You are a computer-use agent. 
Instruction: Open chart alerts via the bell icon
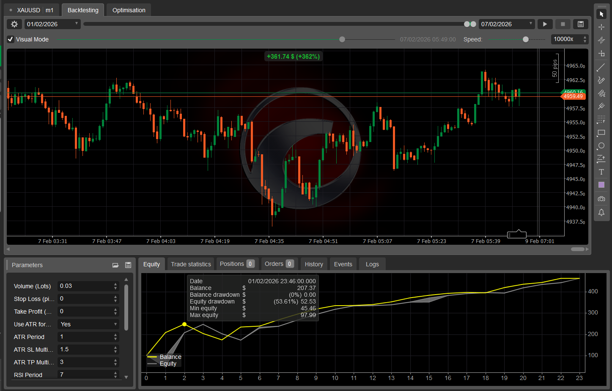[x=601, y=213]
